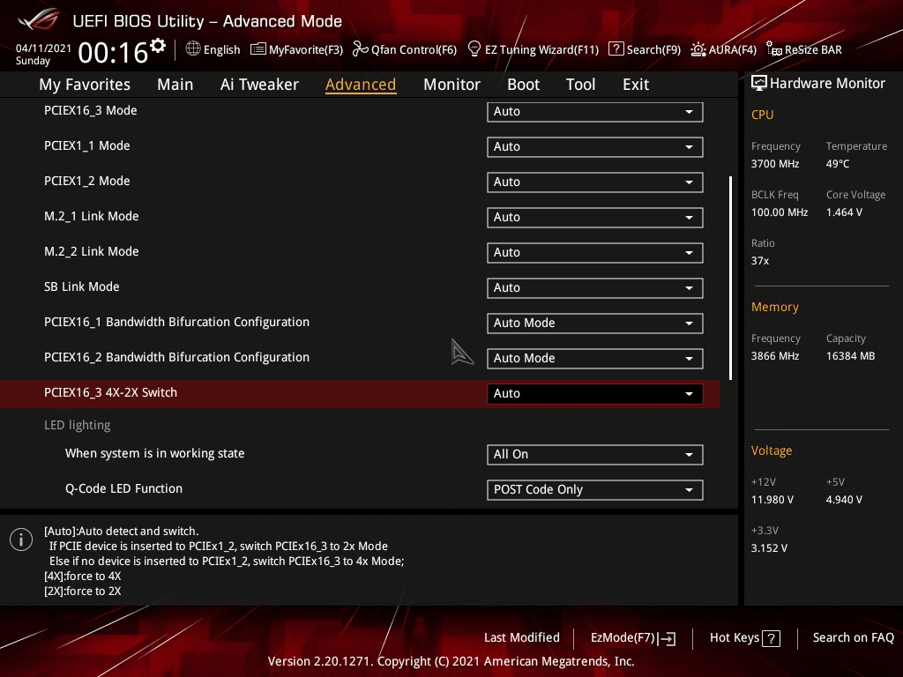Select PCIEX16_3 Mode label

tap(91, 110)
